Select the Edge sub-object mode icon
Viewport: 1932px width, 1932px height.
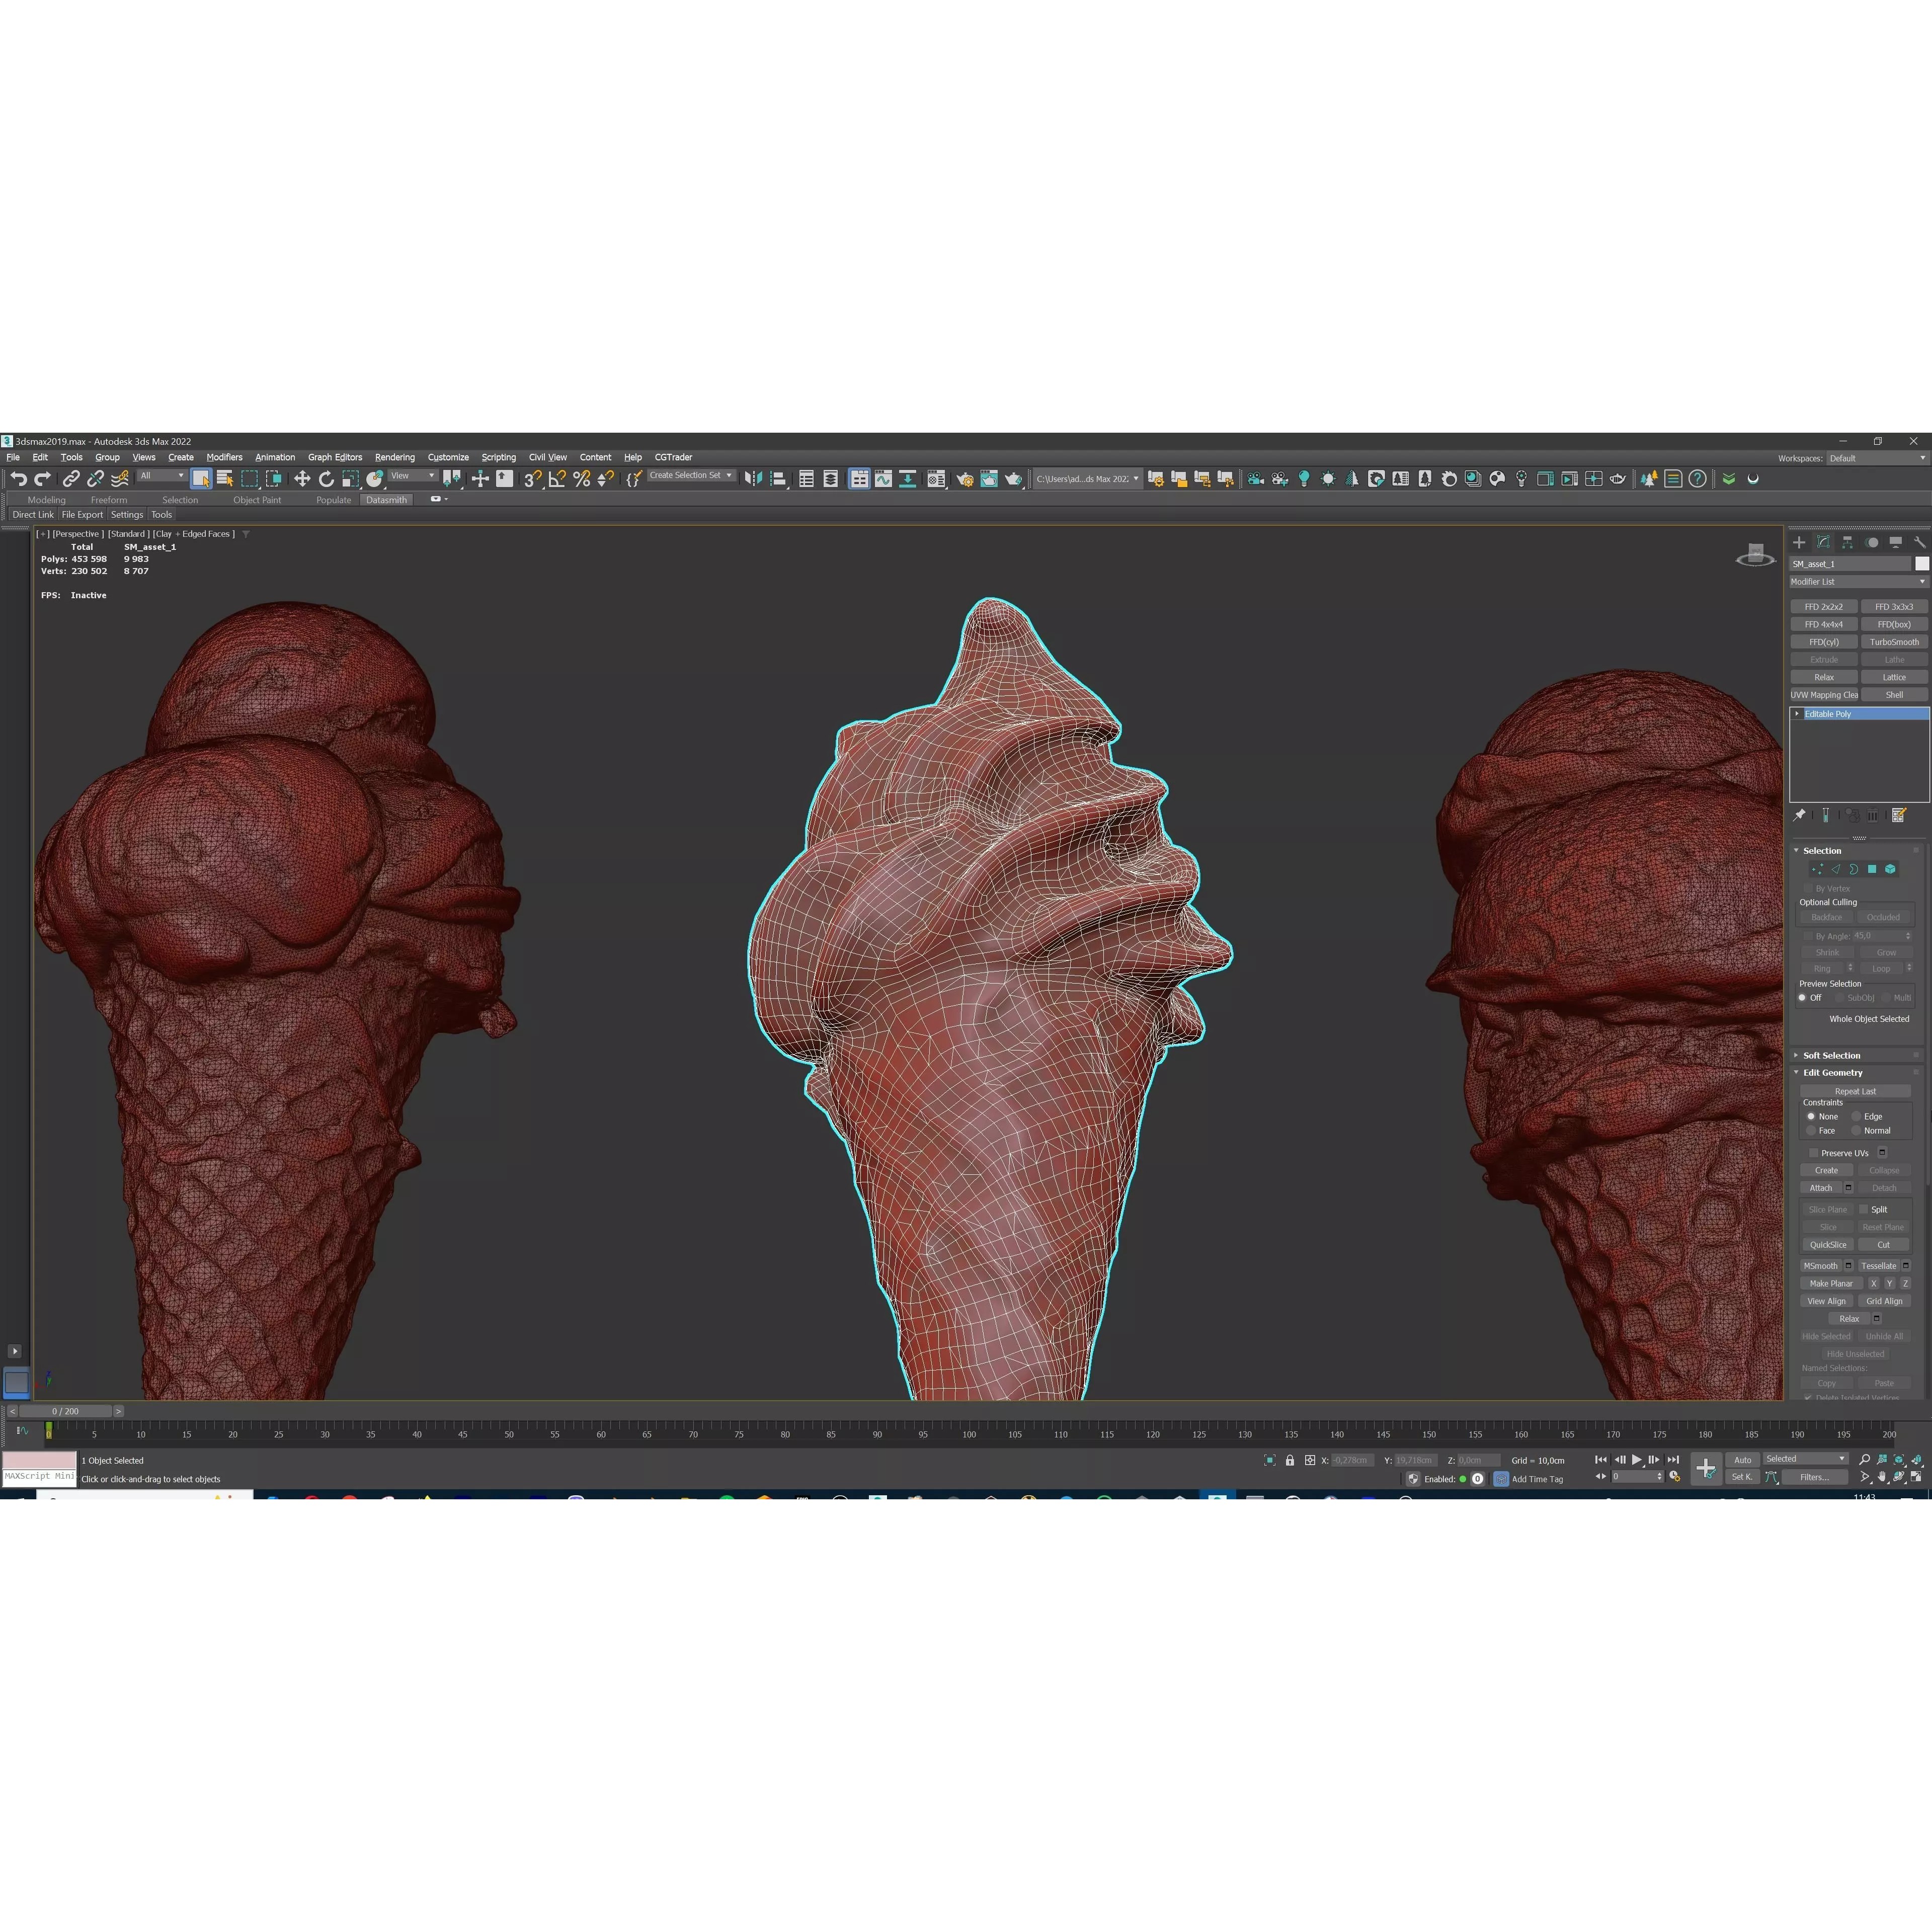pyautogui.click(x=1836, y=869)
